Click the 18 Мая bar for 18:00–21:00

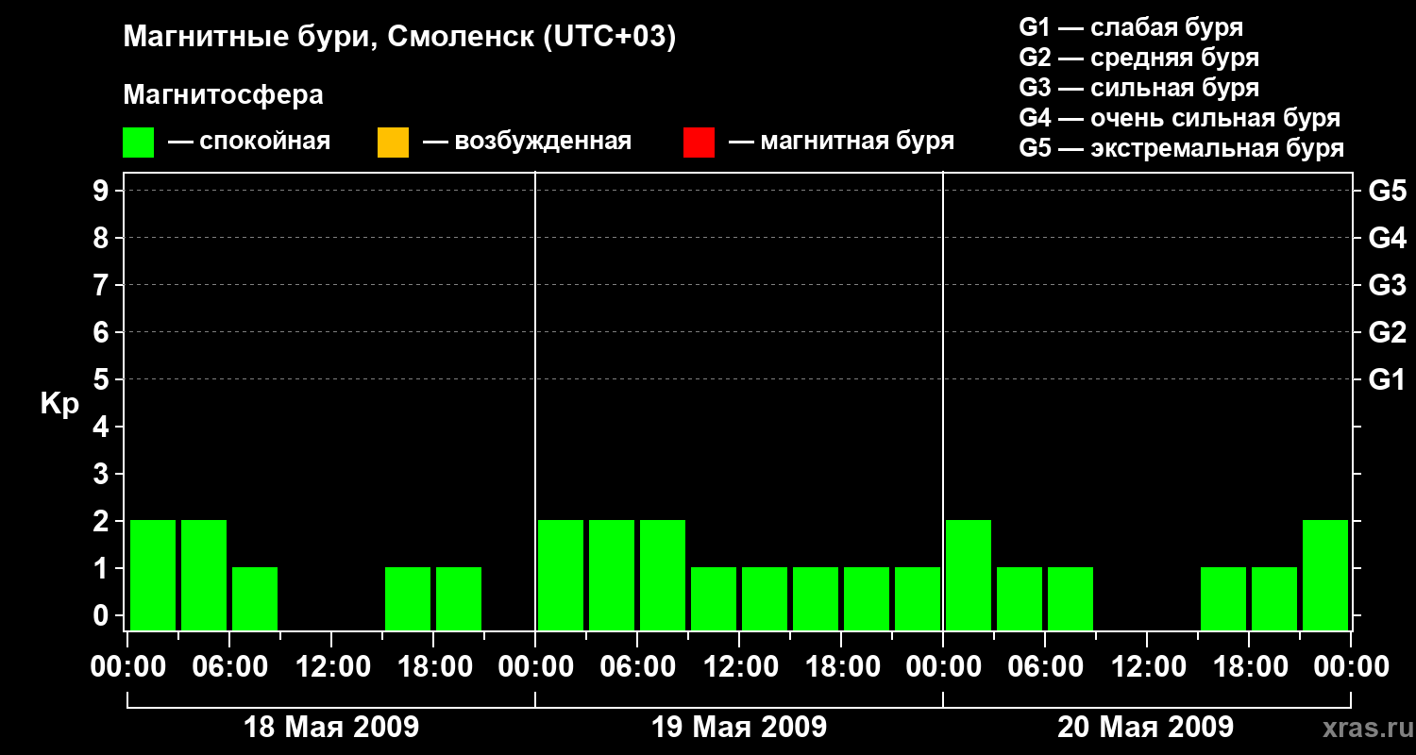coord(459,598)
